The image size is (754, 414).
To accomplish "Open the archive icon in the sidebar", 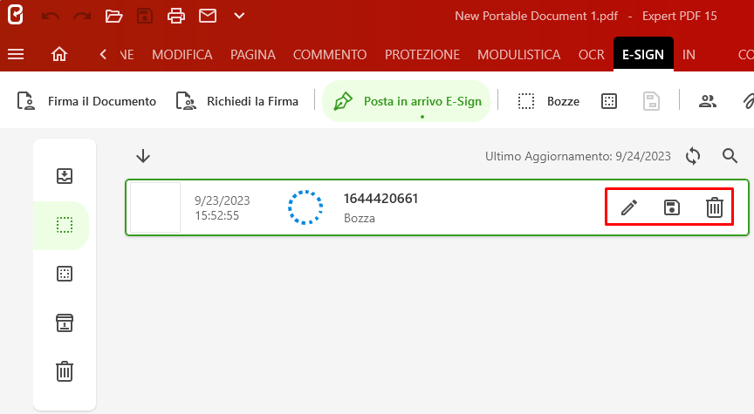I will [65, 322].
